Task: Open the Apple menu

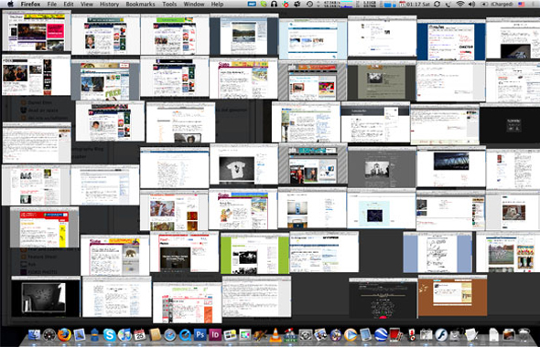Action: point(10,5)
